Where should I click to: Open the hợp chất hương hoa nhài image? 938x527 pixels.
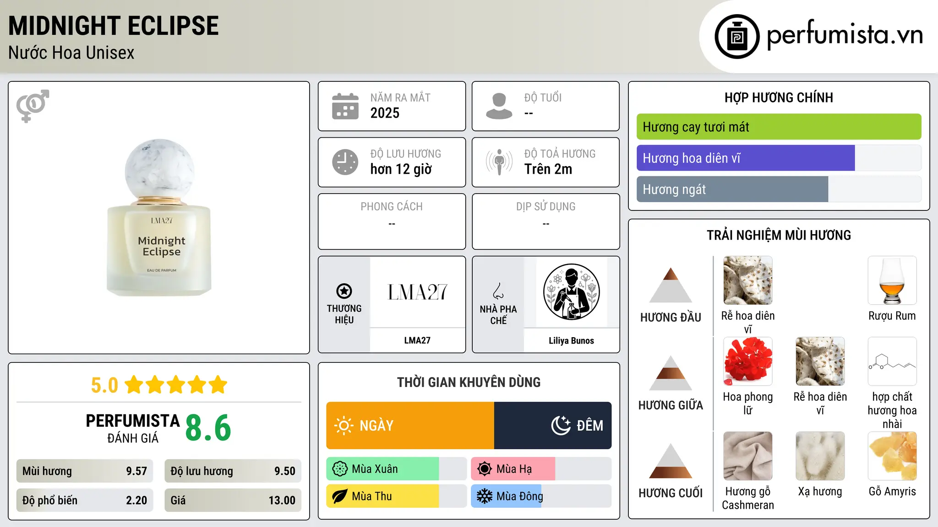[892, 361]
